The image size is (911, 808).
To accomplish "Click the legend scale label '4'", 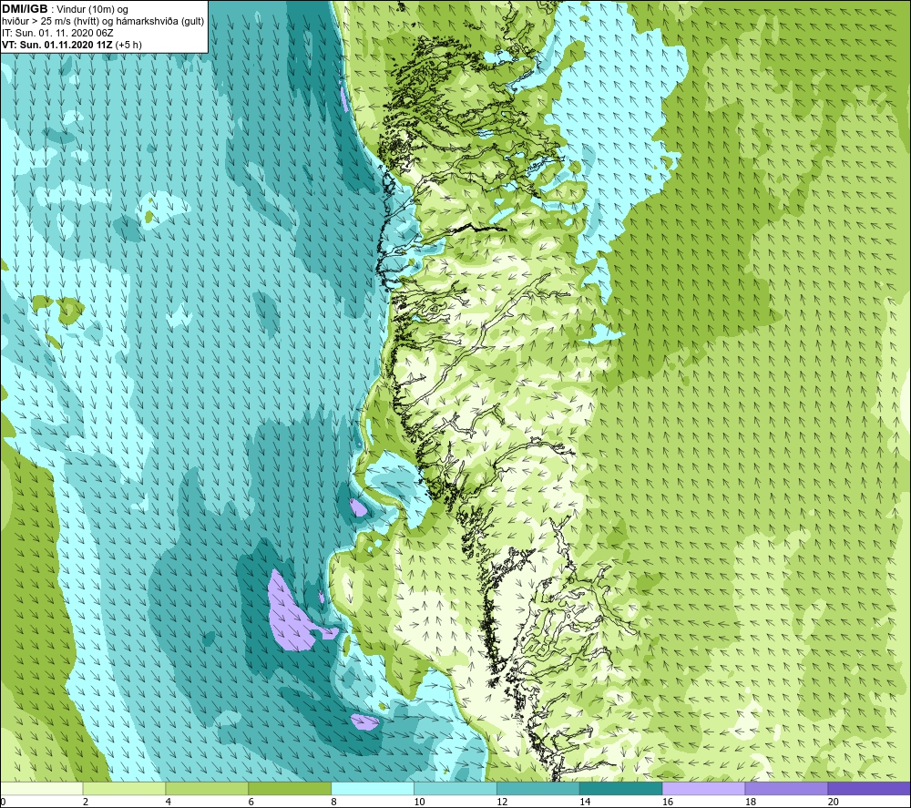I will pyautogui.click(x=169, y=802).
